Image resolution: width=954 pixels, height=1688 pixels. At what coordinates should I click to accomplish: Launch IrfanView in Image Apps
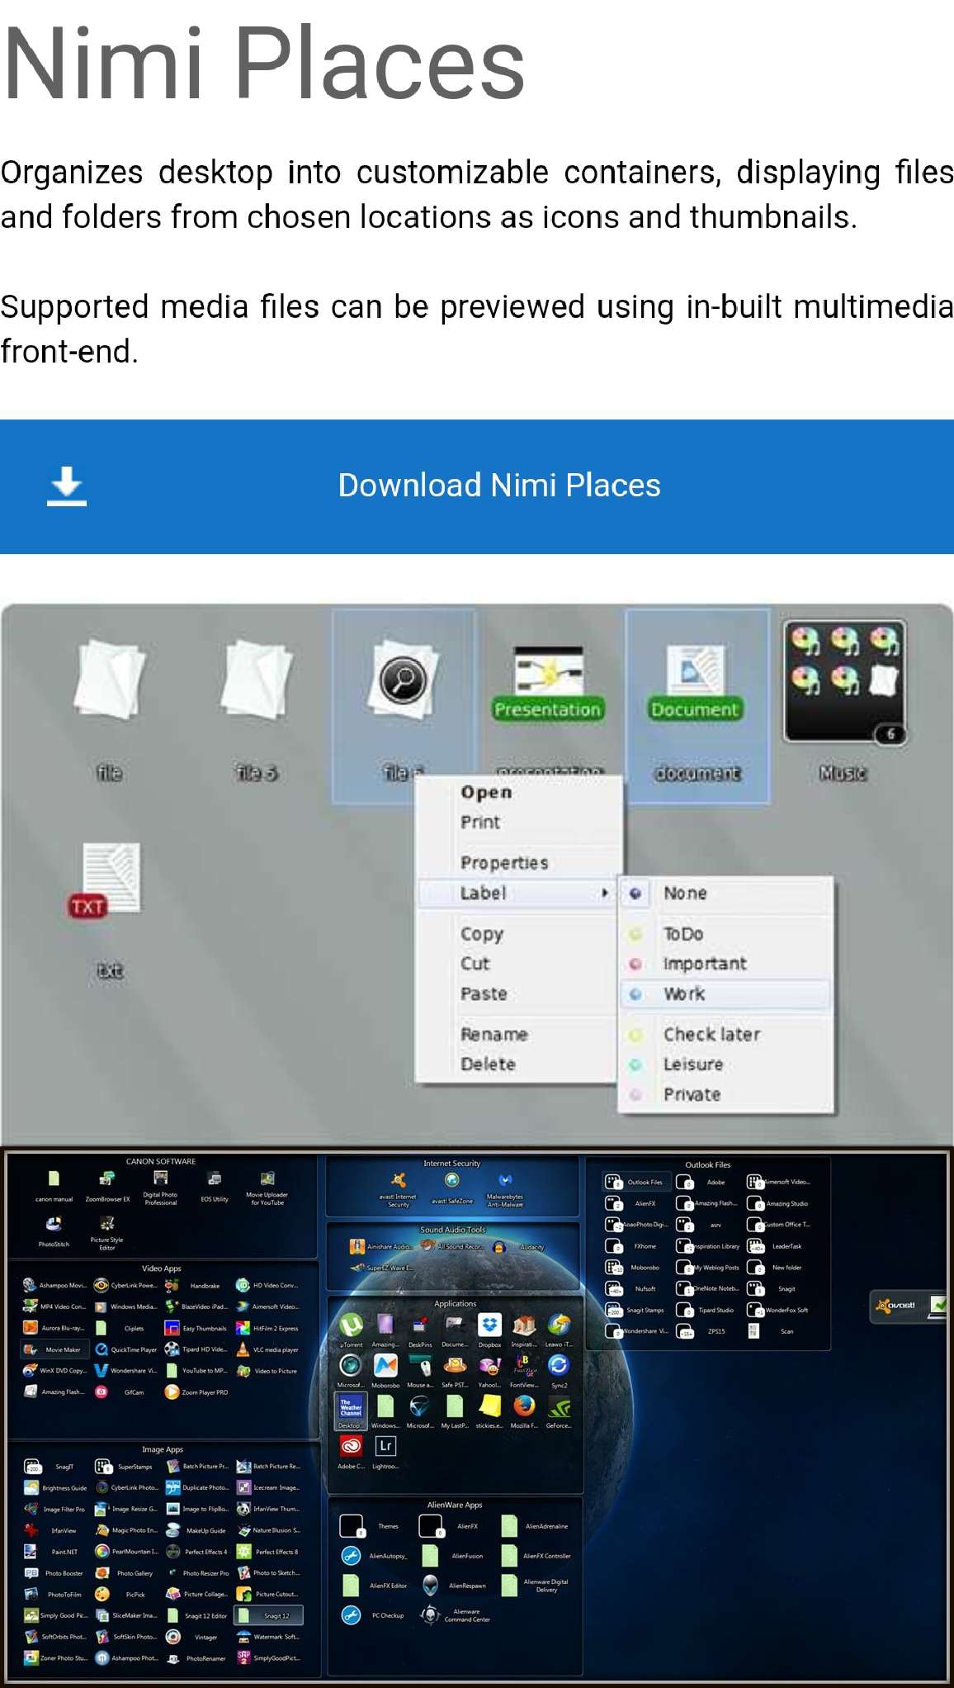pyautogui.click(x=51, y=1530)
